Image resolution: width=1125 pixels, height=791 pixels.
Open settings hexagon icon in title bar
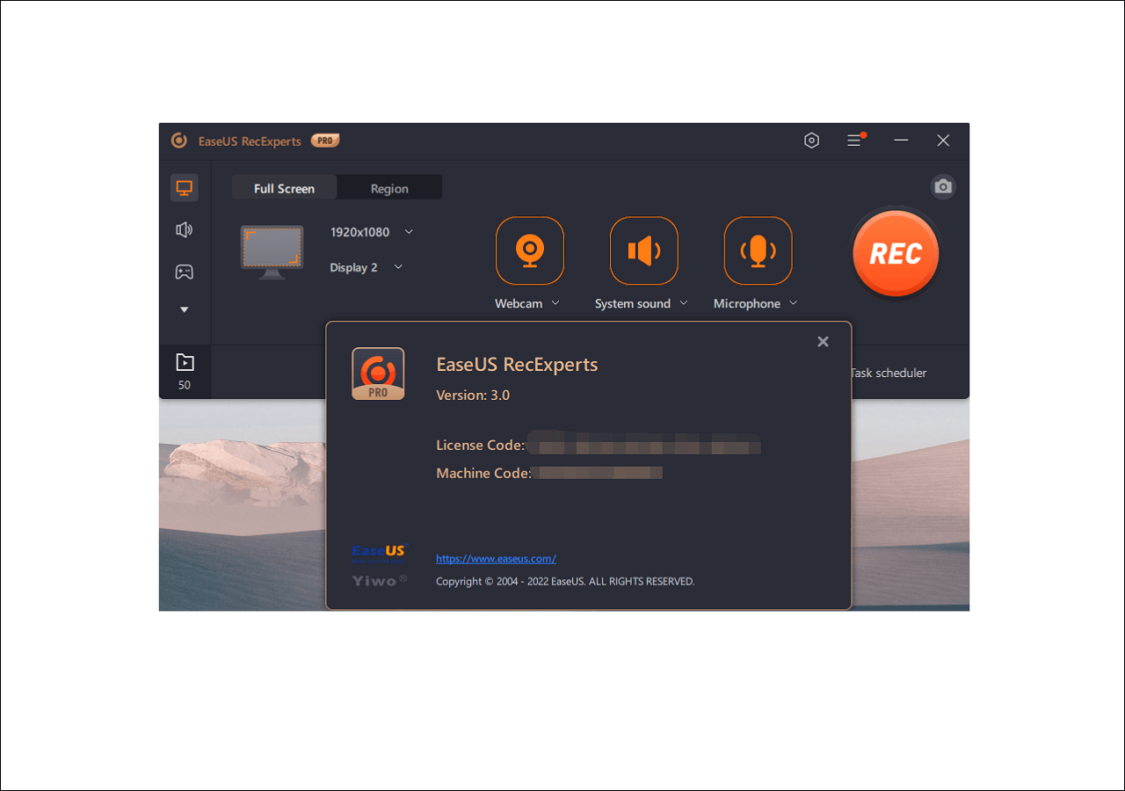(x=811, y=141)
